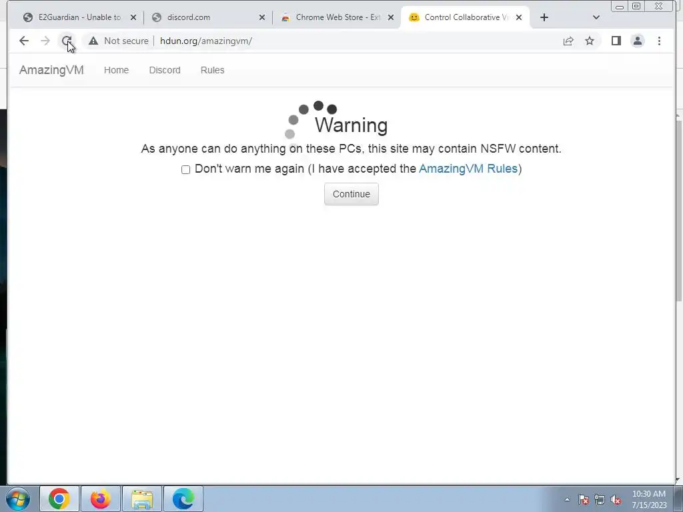Click the AmazingVM brand link
This screenshot has width=683, height=512.
point(51,70)
